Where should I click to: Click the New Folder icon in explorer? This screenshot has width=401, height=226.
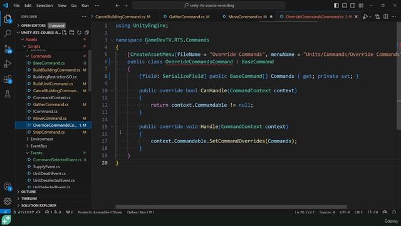tap(72, 33)
